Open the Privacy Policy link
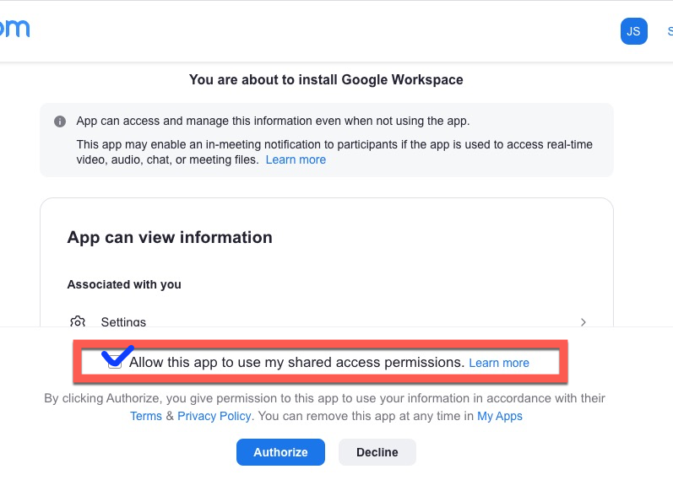Screen dimensions: 673x480 [214, 416]
